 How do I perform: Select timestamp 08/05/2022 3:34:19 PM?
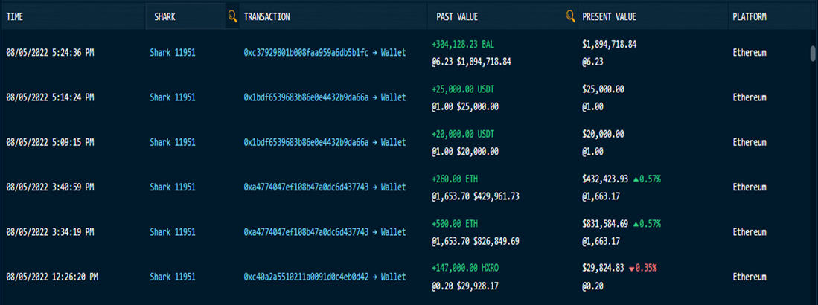50,232
